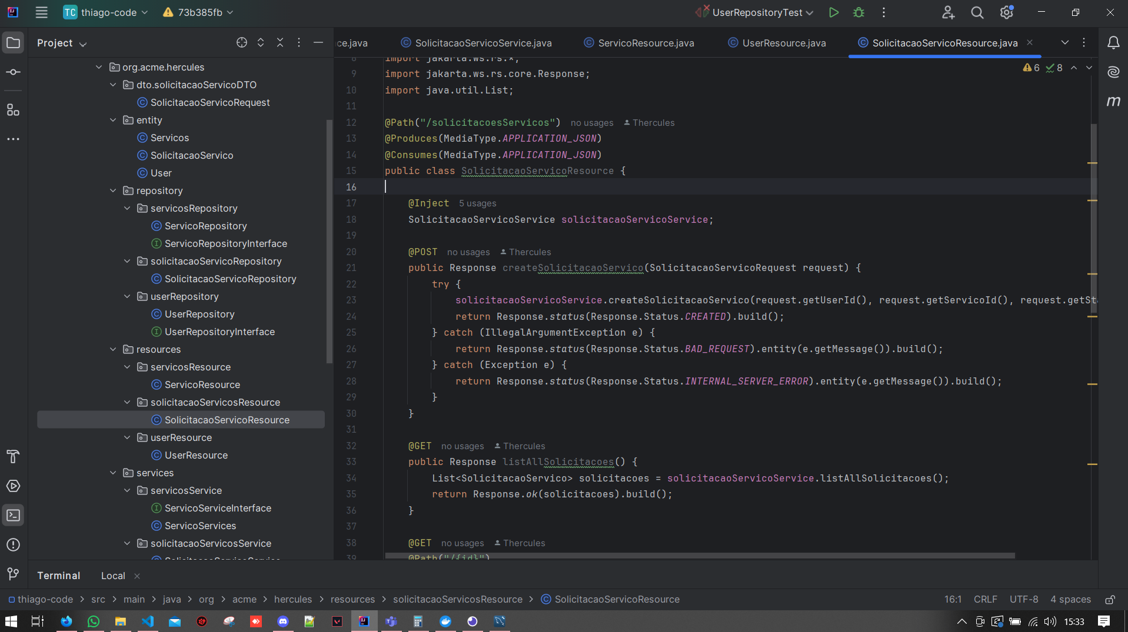Image resolution: width=1128 pixels, height=632 pixels.
Task: Switch to the ServicoResource.java tab
Action: click(x=645, y=43)
